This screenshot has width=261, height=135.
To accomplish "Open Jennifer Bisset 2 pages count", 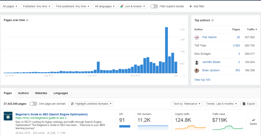I will coord(239,62).
